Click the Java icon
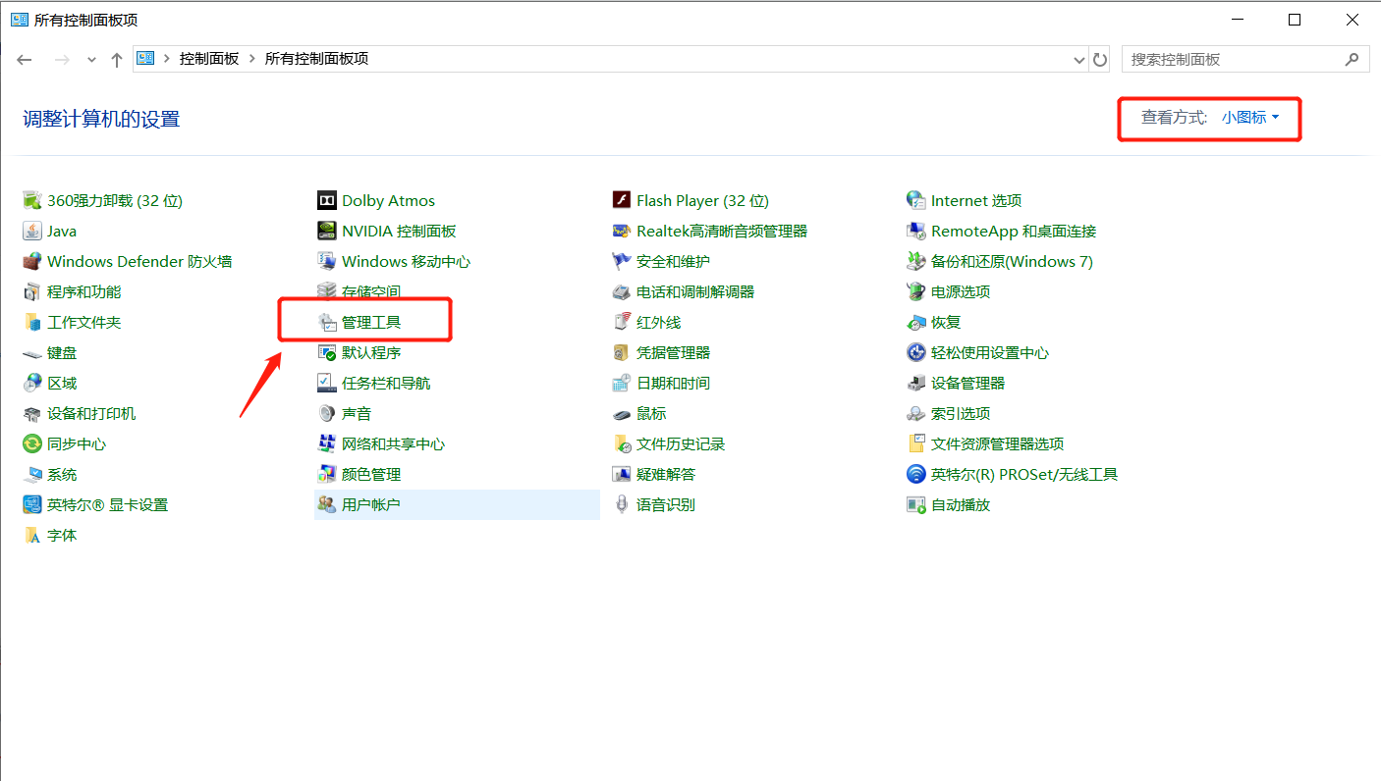 click(x=32, y=232)
